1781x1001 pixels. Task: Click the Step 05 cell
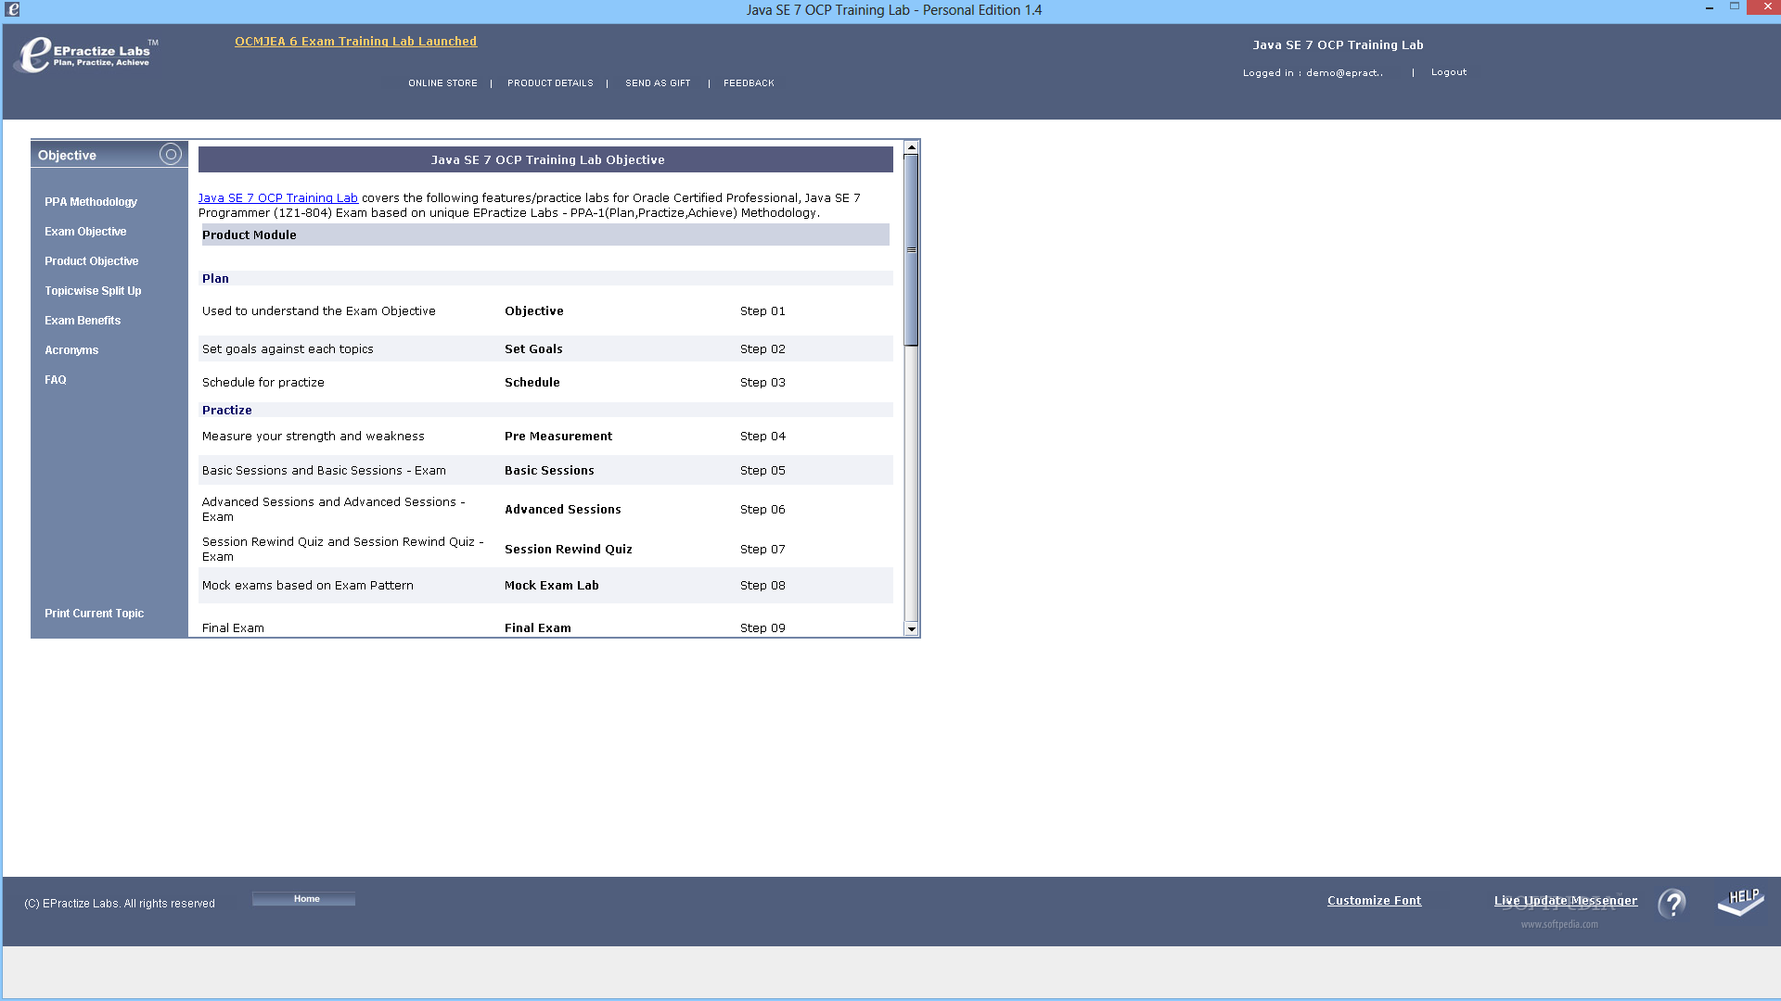[x=762, y=471]
